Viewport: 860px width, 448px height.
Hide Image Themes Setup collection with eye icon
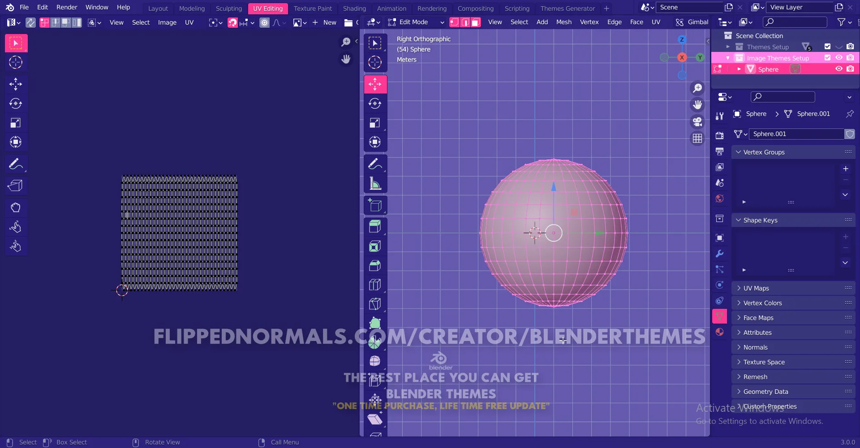point(839,58)
